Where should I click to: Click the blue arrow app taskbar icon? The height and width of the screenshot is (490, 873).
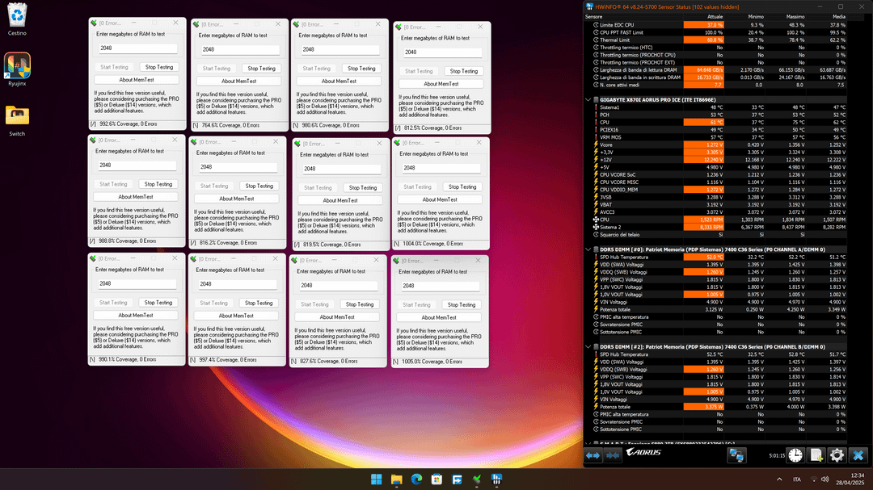pos(457,480)
